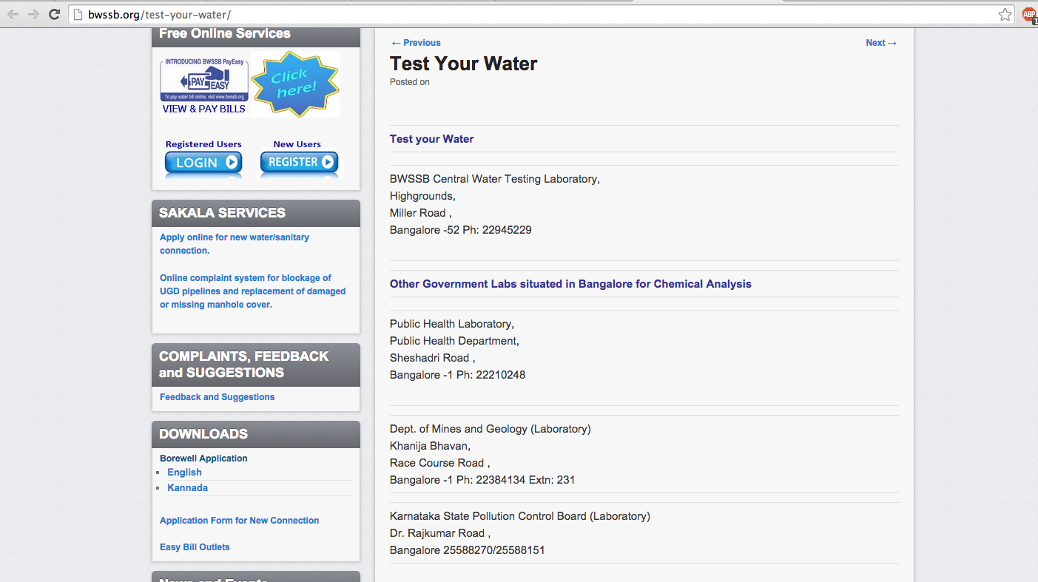Open the Adblock Plus extension icon
Screen dimensions: 1038x582
coord(1028,14)
